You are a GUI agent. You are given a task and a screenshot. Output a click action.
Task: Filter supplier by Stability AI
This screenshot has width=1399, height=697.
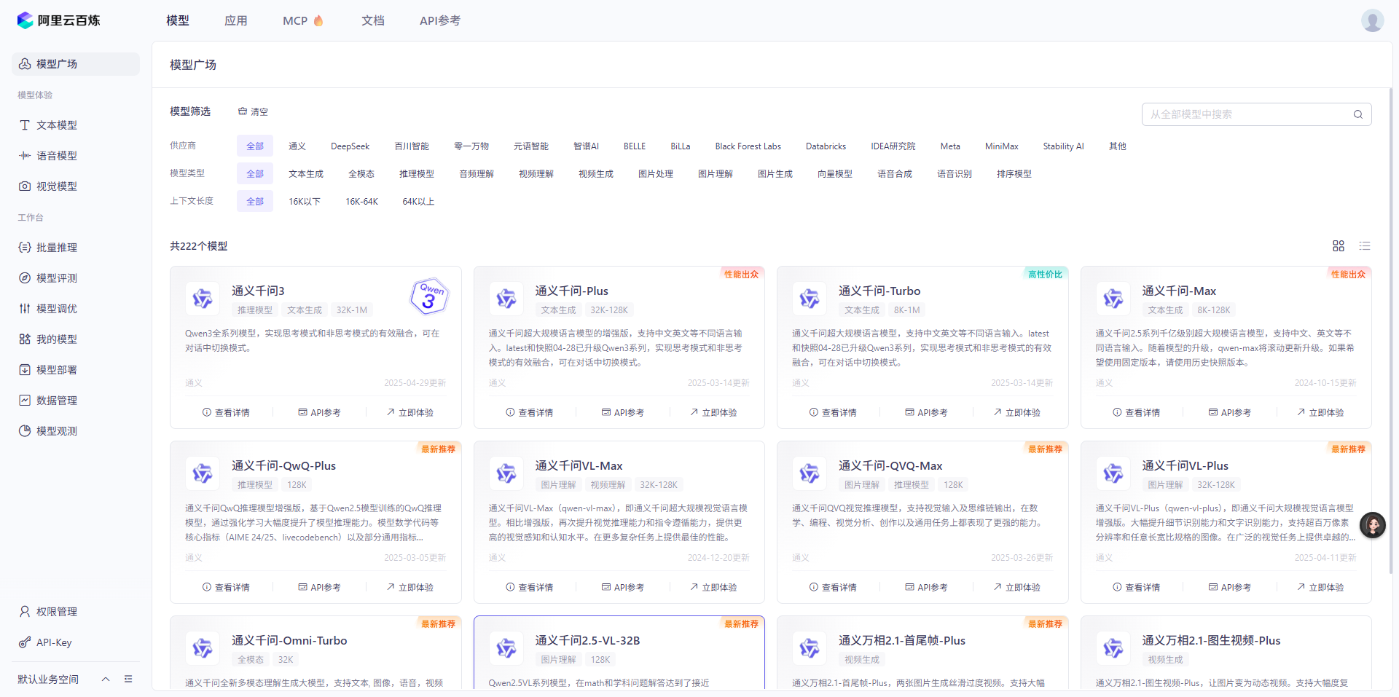pos(1063,146)
